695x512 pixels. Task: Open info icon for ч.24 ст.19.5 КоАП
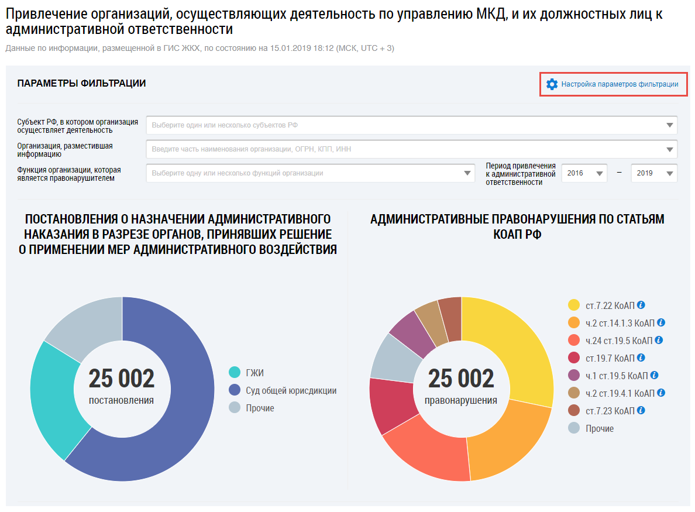click(x=659, y=340)
